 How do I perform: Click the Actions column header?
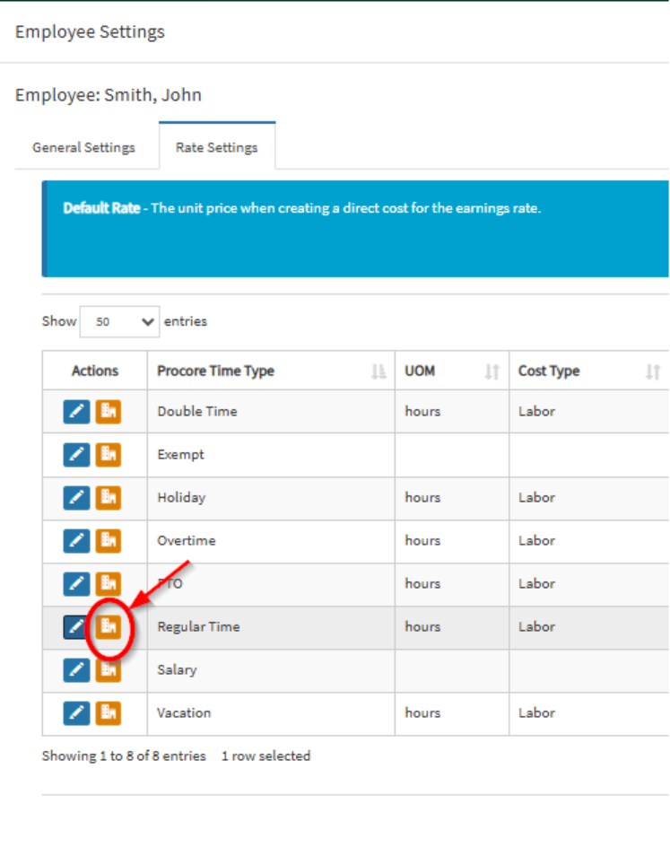click(95, 371)
